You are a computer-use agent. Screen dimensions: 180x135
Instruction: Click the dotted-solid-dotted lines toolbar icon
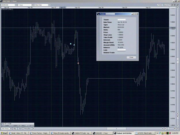point(168,5)
